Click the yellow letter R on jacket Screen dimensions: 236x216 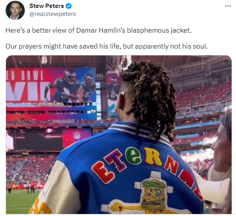(x=152, y=157)
